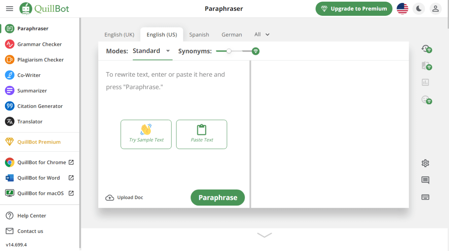
Task: Click the Paste Text button
Action: [202, 134]
